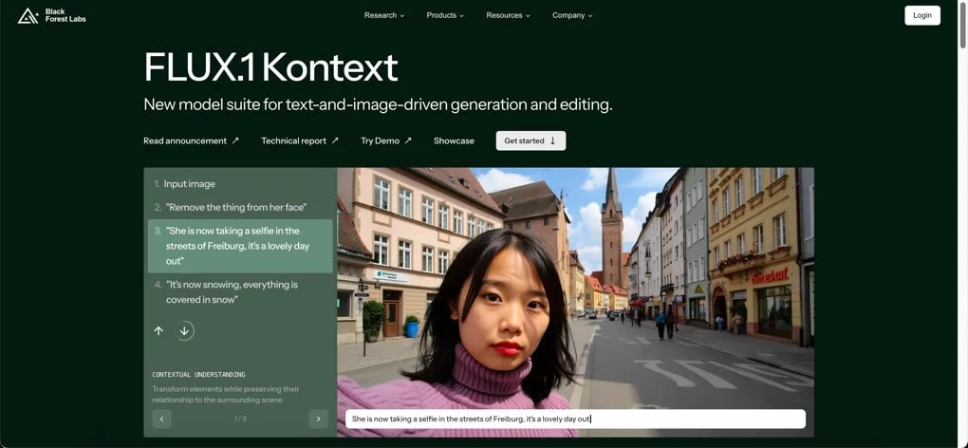The height and width of the screenshot is (448, 968).
Task: Expand the Company dropdown menu
Action: click(572, 15)
